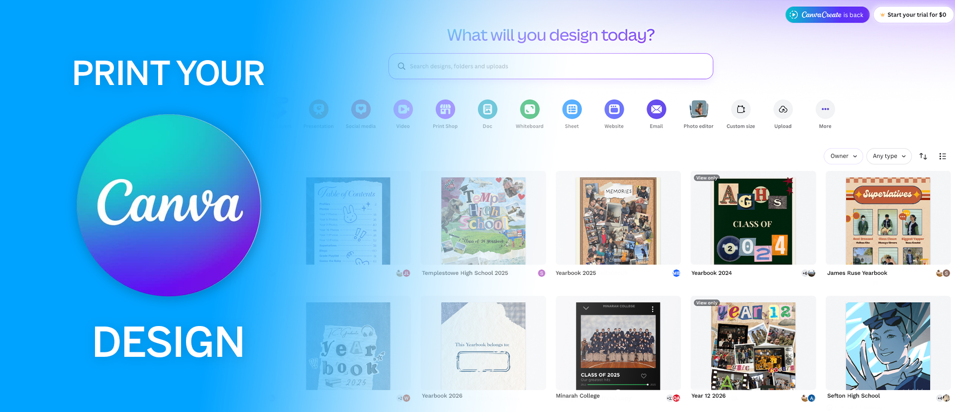Launch the Photo editor
Viewport: 955px width, 412px height.
(698, 109)
